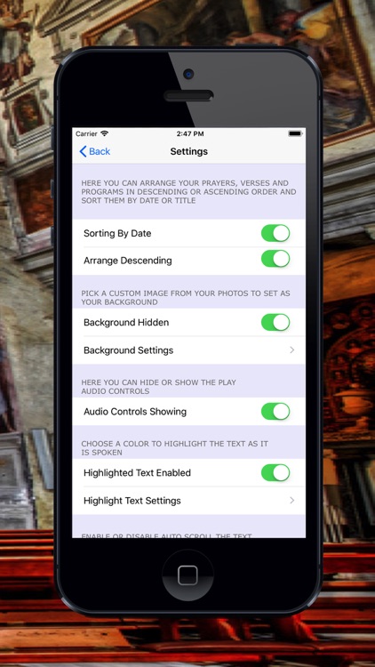Tap the Back chevron icon
This screenshot has width=375, height=667.
pos(83,151)
